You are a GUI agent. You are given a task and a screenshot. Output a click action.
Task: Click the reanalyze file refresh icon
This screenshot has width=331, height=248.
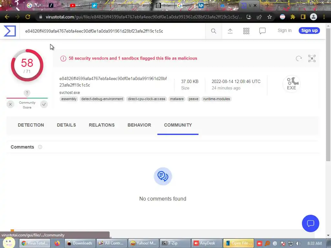tap(299, 58)
